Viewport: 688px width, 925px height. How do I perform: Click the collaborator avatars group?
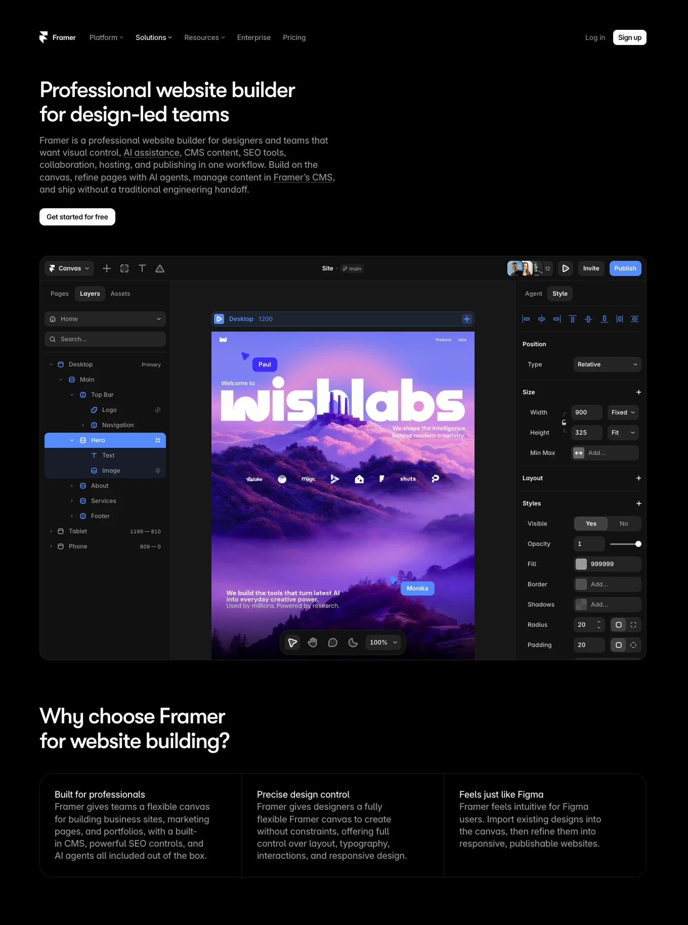pos(530,268)
